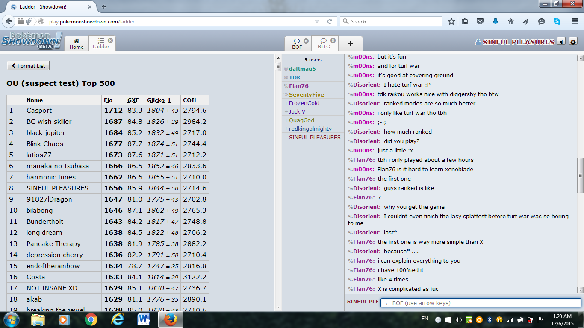
Task: Expand the URL bar history dropdown
Action: pyautogui.click(x=317, y=21)
